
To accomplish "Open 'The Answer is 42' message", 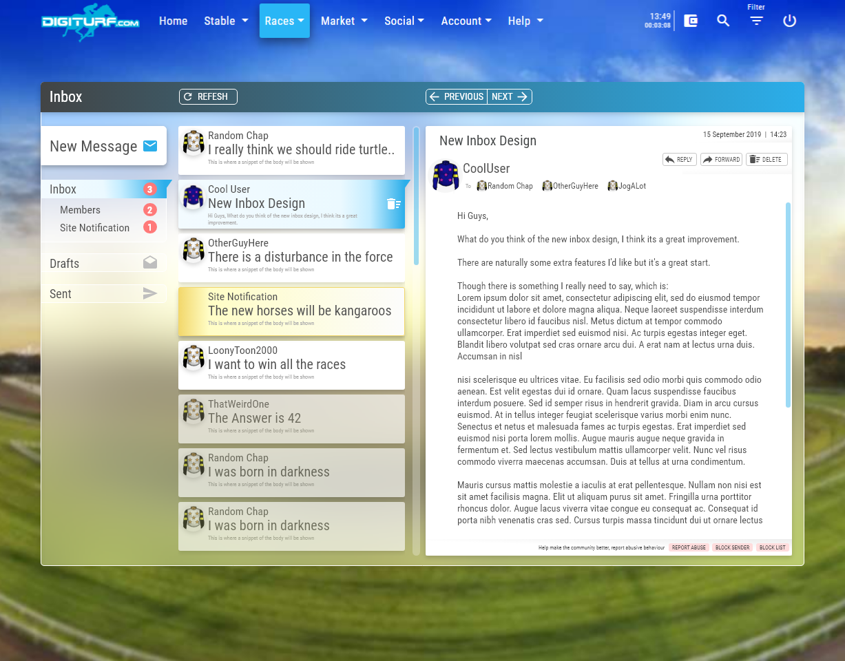I will pyautogui.click(x=291, y=419).
